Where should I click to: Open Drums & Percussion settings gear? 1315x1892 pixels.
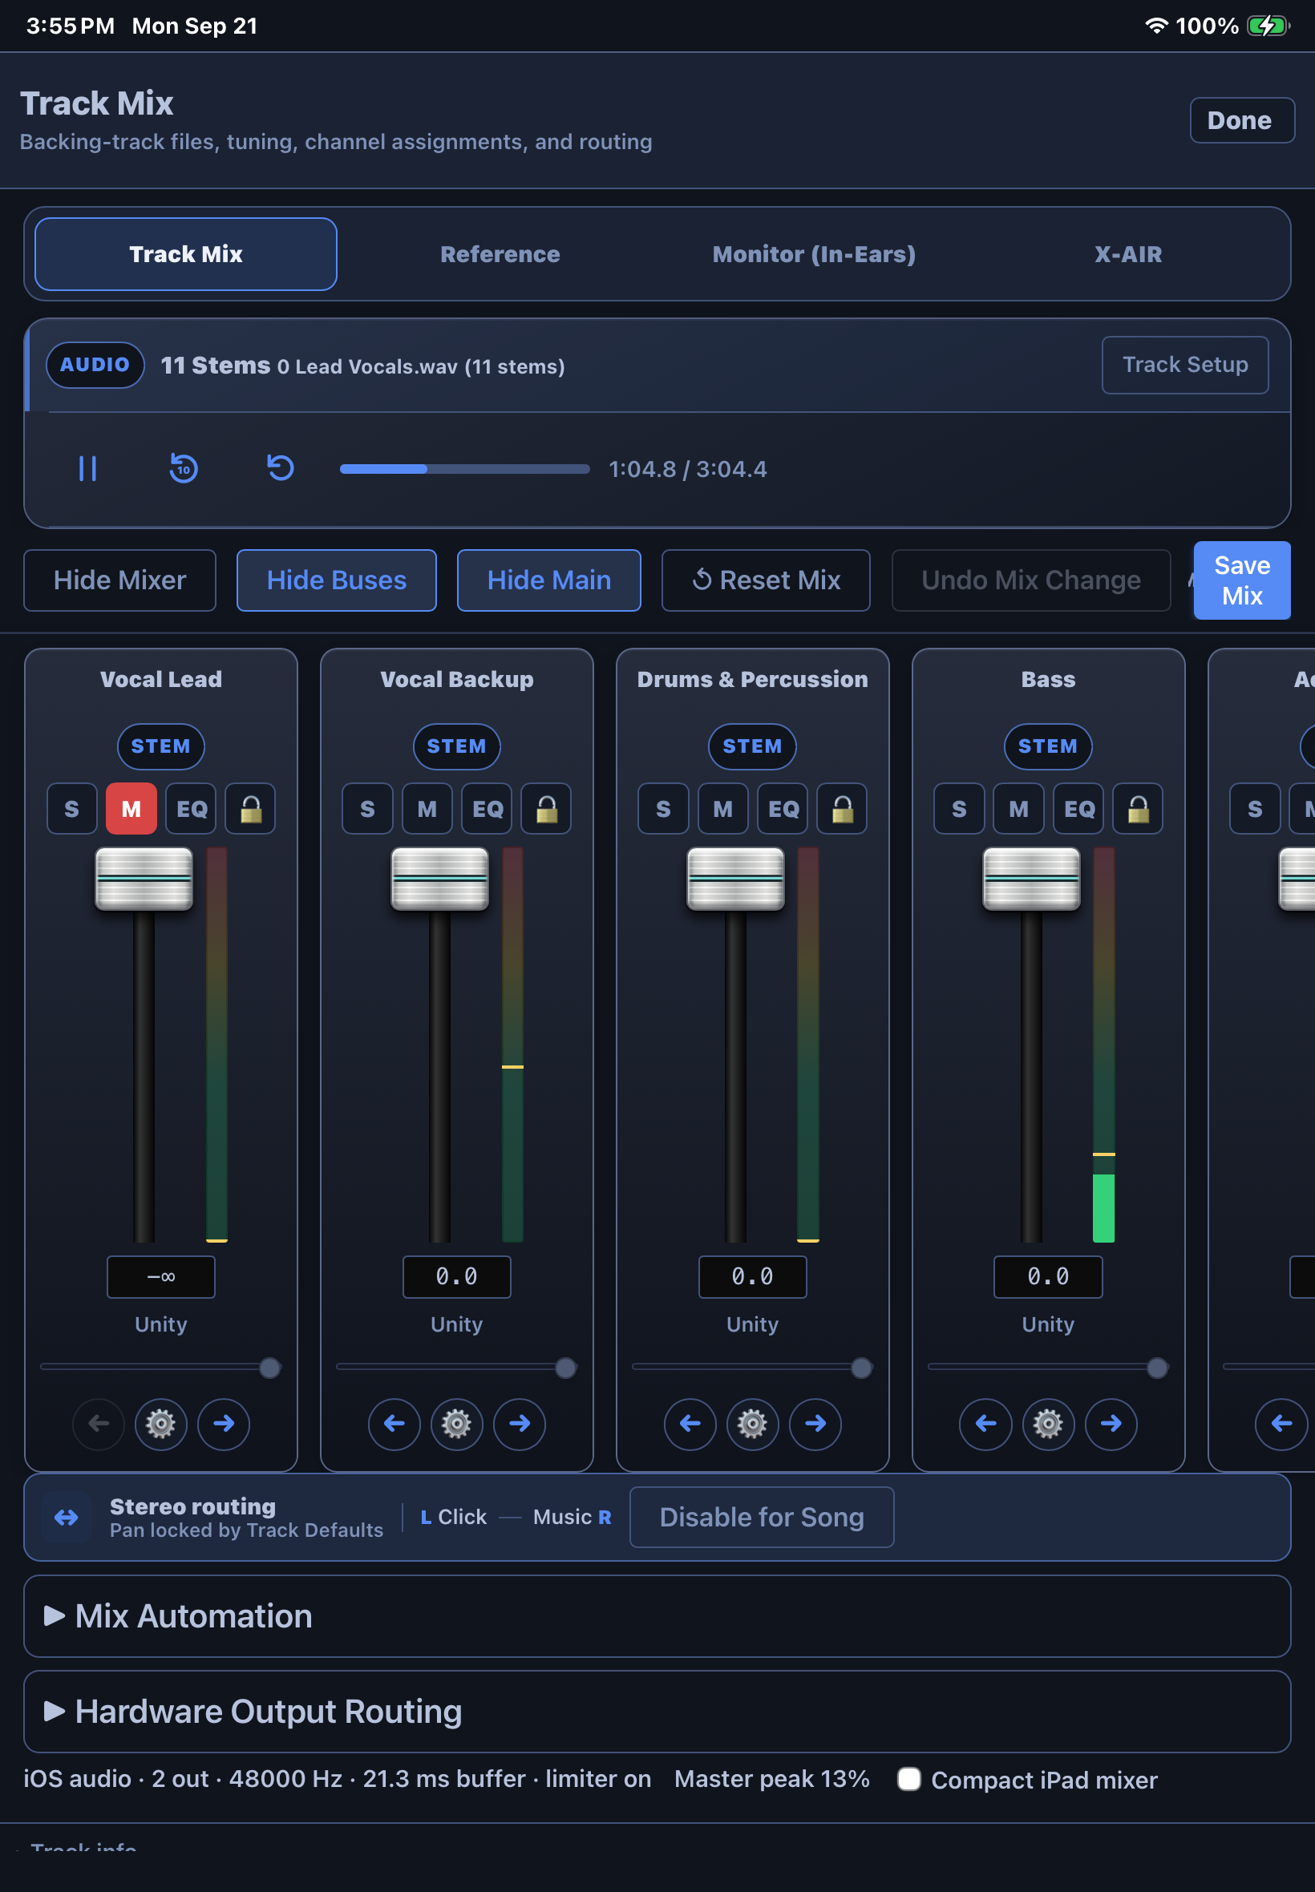pos(752,1423)
